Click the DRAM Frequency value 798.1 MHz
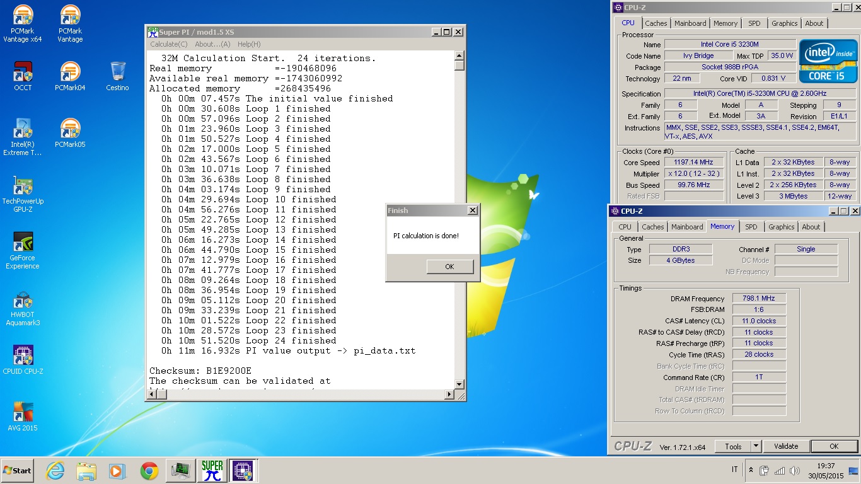Image resolution: width=861 pixels, height=484 pixels. point(759,298)
